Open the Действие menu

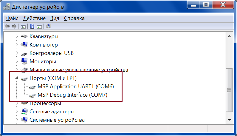(x=34, y=18)
